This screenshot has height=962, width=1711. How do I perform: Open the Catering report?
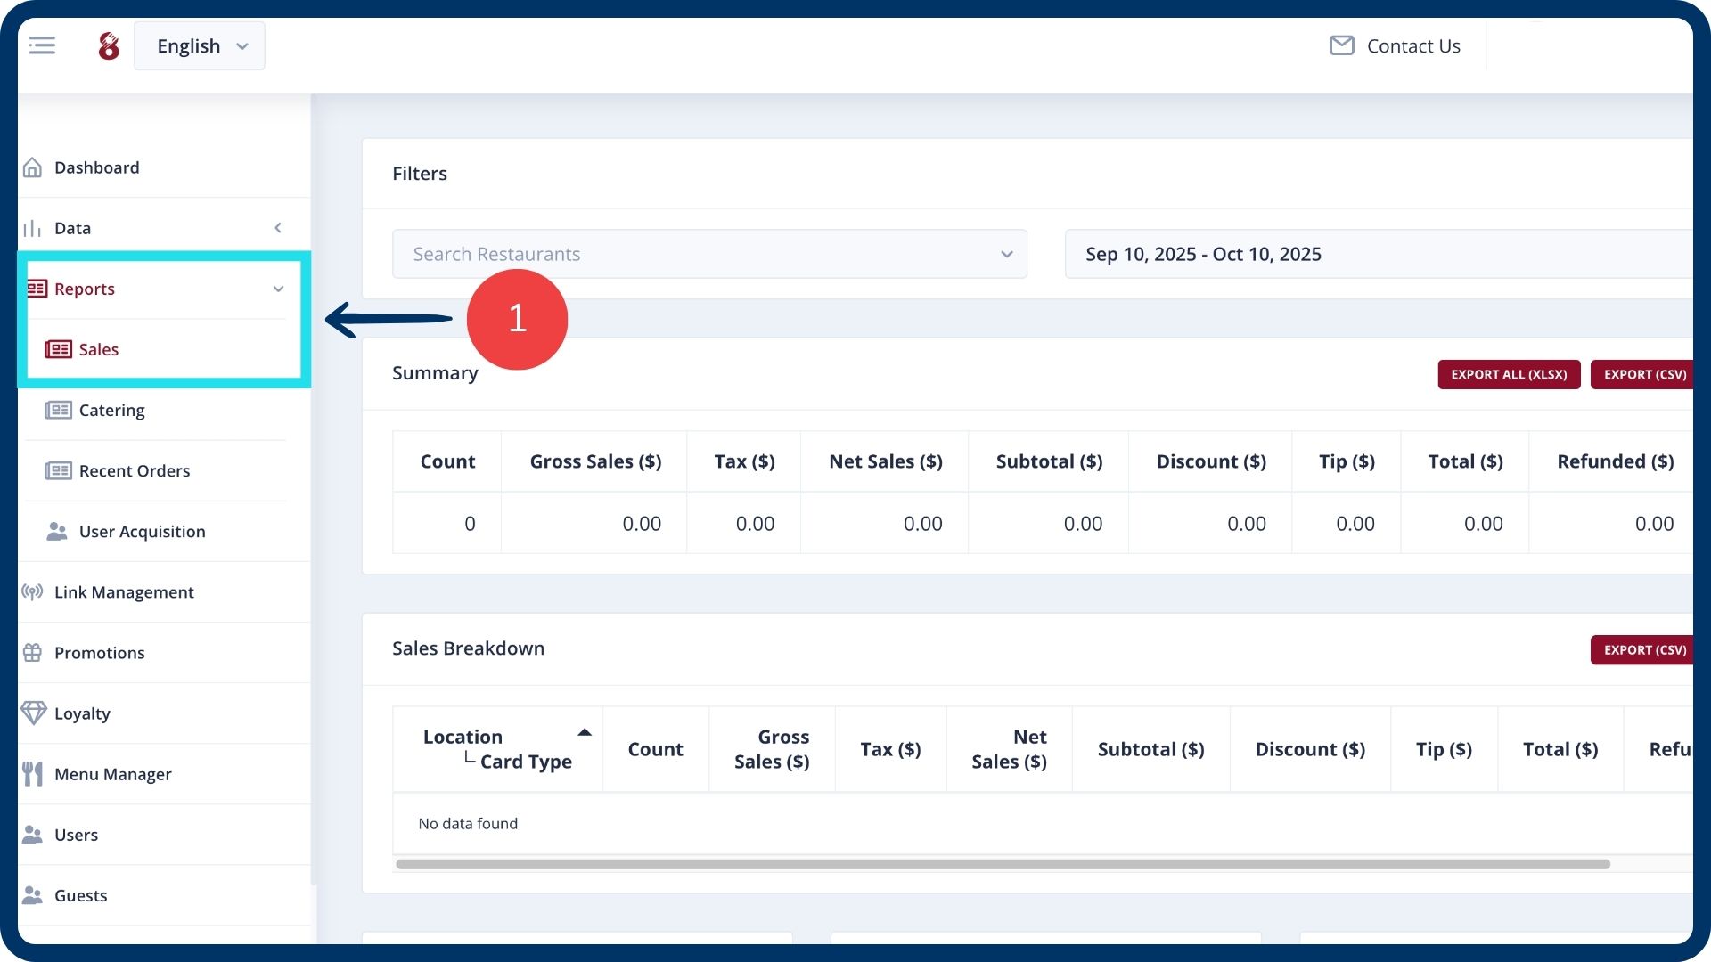[111, 410]
